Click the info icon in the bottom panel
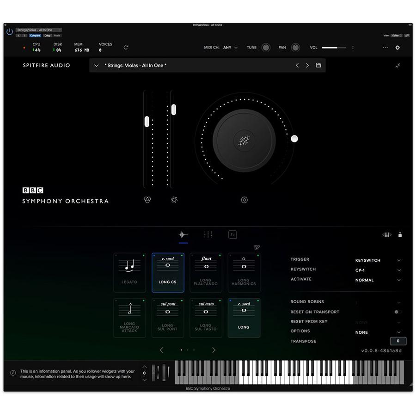This screenshot has width=416, height=416. 13,373
